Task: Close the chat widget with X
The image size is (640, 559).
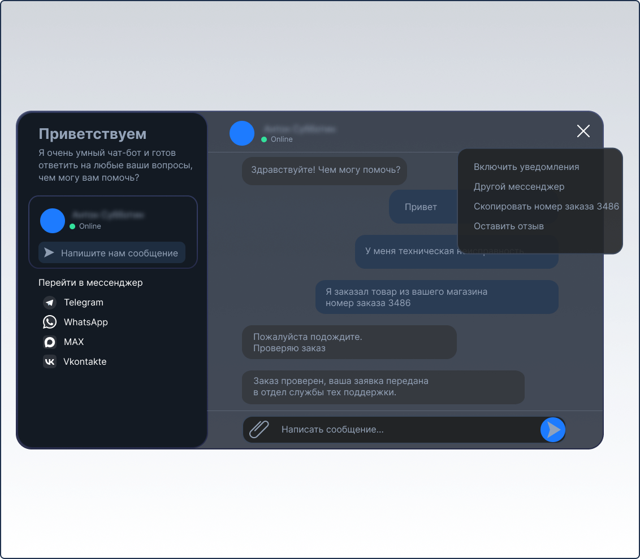Action: click(x=583, y=132)
